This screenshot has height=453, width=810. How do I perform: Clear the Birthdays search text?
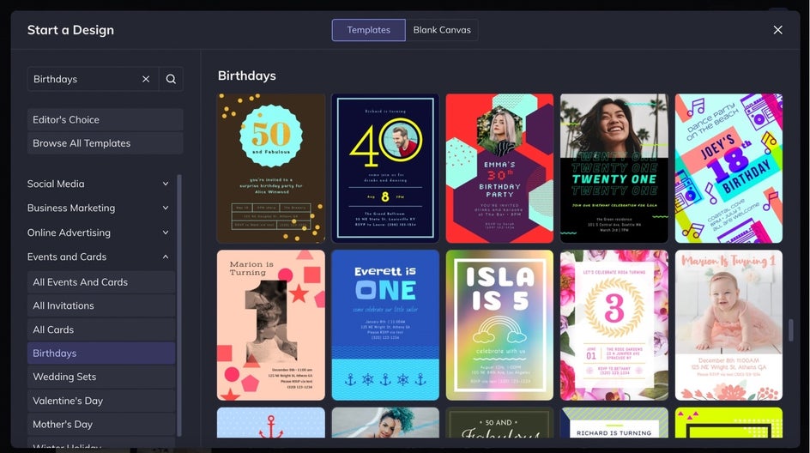(146, 79)
